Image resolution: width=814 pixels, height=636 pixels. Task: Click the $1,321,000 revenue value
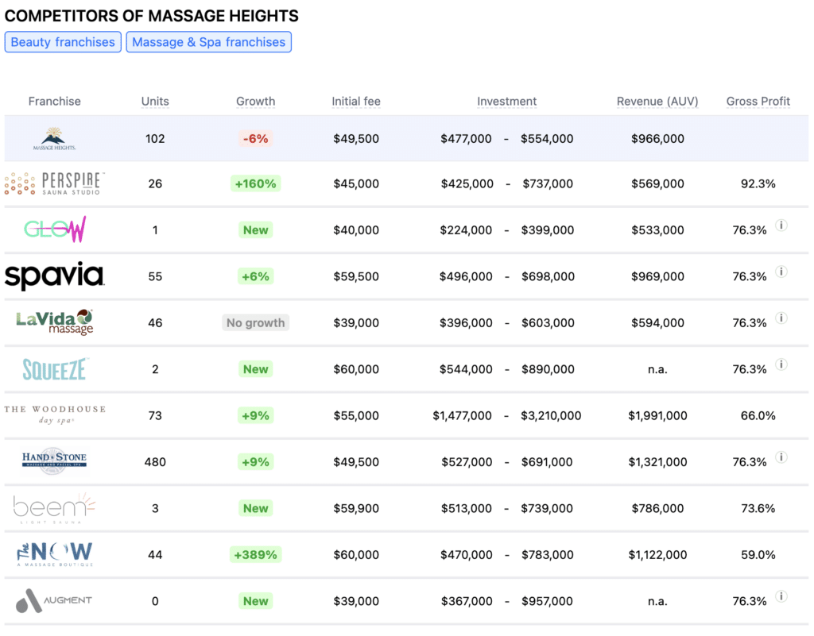click(657, 462)
